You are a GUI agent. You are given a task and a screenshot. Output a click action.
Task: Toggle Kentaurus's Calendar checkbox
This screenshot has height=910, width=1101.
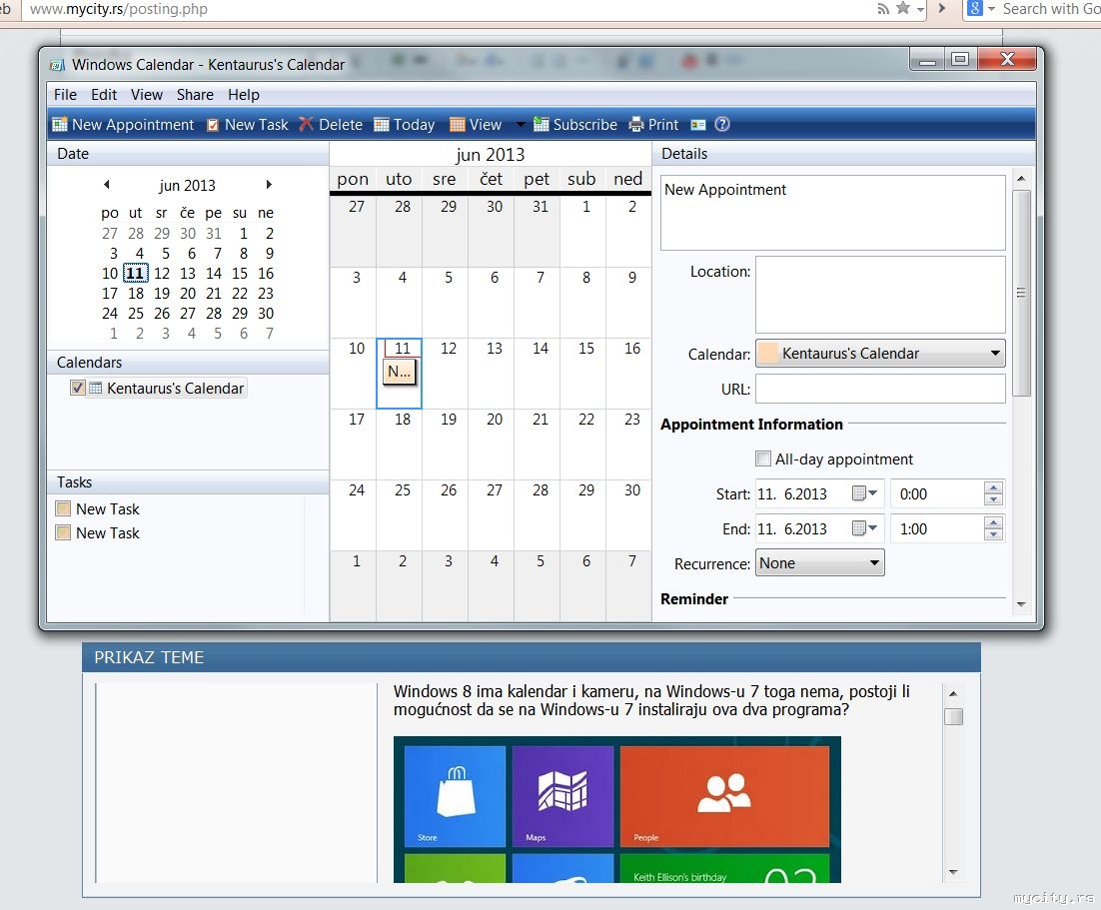pos(77,388)
